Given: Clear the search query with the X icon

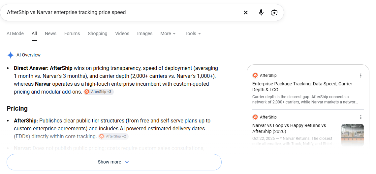Looking at the screenshot, I should pos(245,12).
